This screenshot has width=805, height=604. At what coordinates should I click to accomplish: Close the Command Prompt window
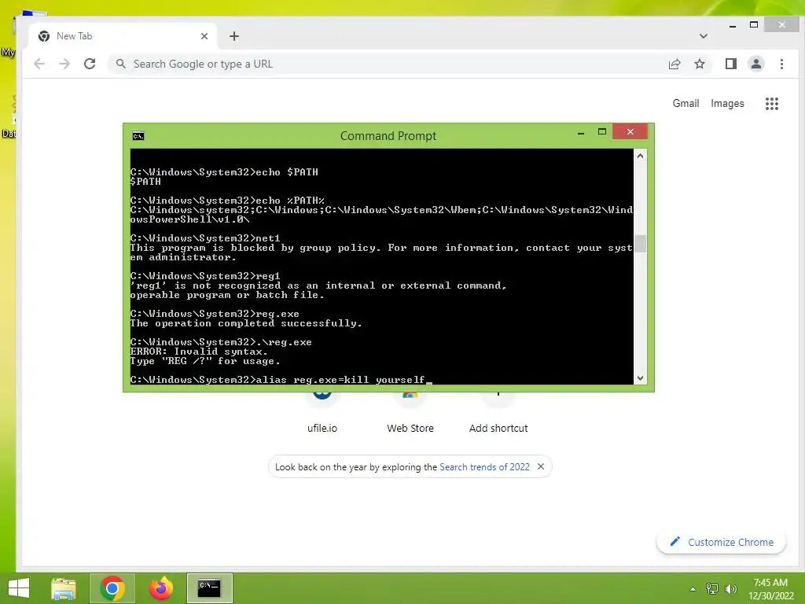coord(630,132)
